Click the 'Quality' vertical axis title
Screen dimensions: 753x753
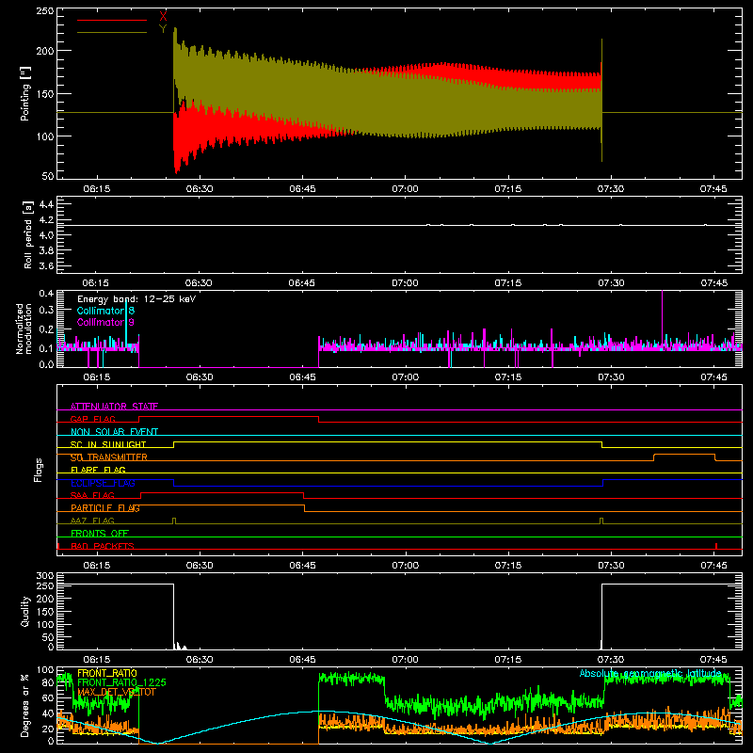click(x=25, y=611)
